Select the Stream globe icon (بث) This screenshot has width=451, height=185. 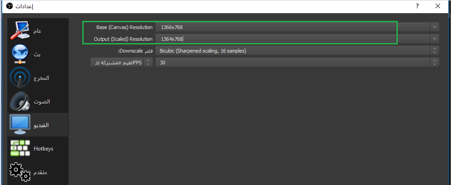[20, 54]
